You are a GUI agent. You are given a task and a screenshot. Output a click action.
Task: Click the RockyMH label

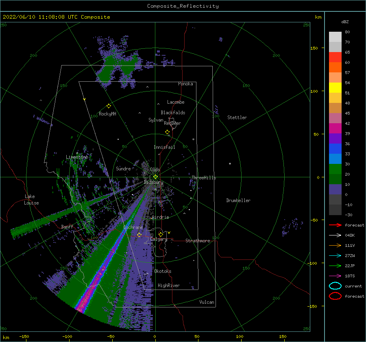coord(107,114)
